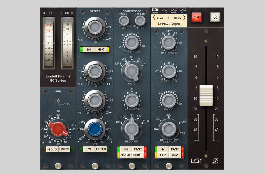The width and height of the screenshot is (265, 174).
Task: Click the gate THRESHOLD knob
Action: (169, 71)
